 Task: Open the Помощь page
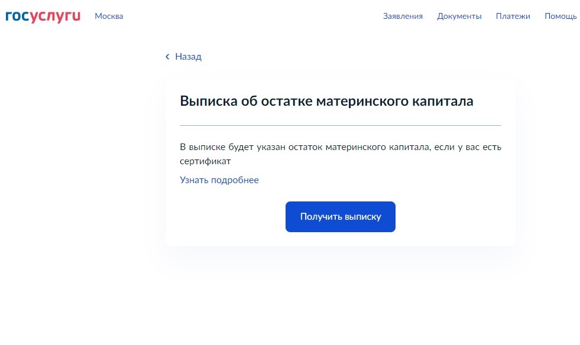click(560, 16)
